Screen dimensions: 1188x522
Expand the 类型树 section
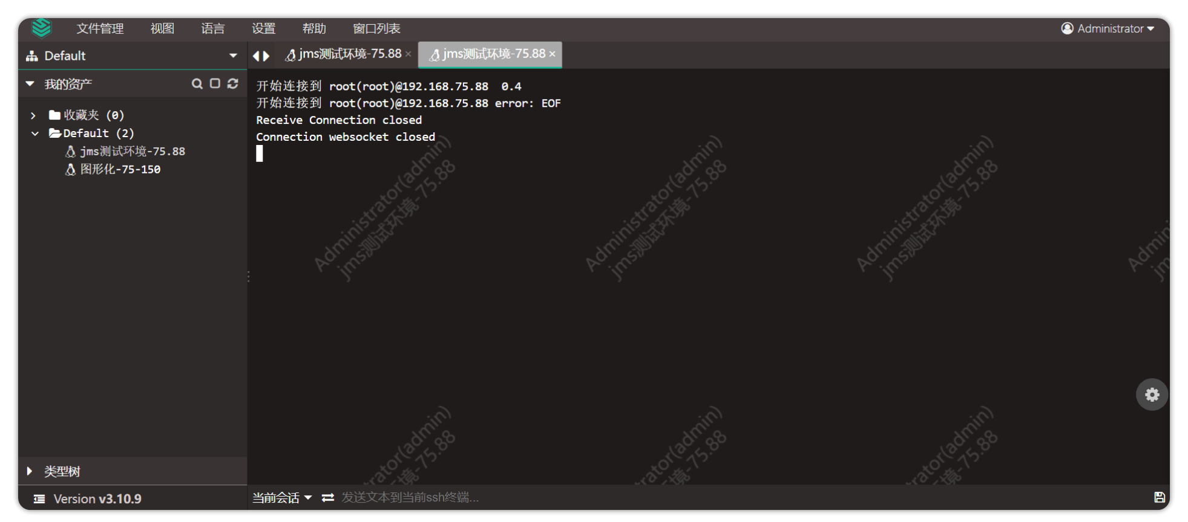click(x=29, y=471)
